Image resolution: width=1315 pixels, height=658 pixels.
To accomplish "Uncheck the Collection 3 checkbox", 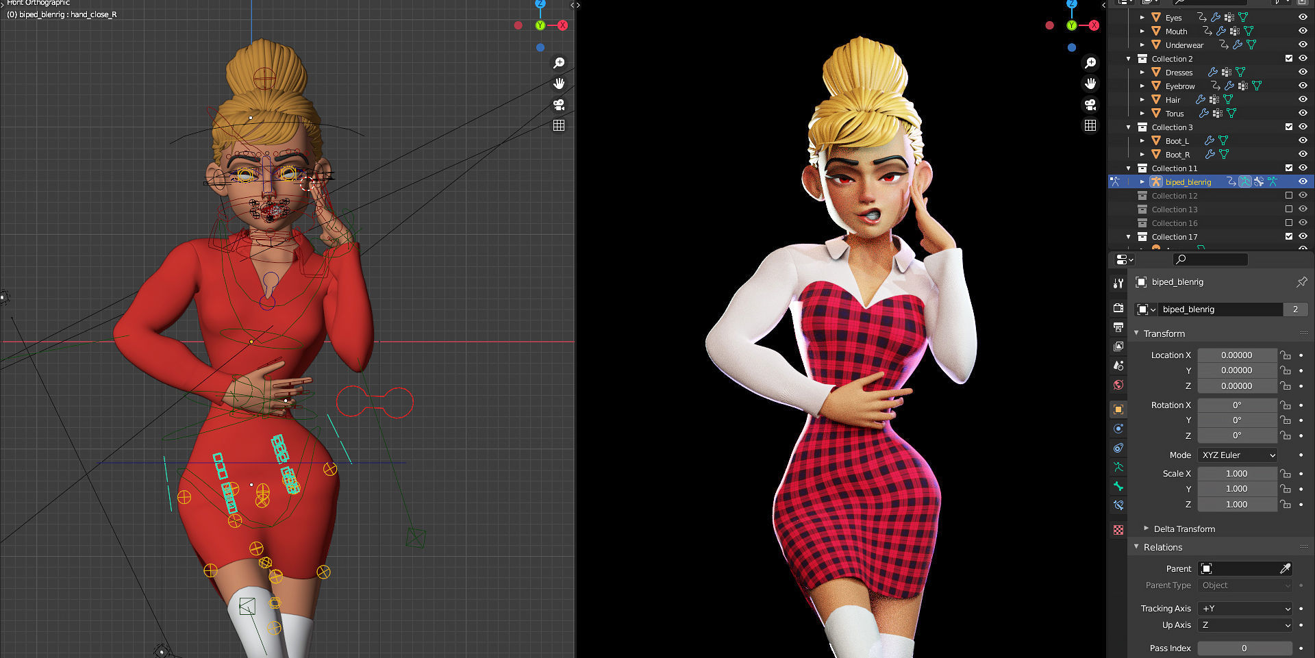I will [1288, 127].
